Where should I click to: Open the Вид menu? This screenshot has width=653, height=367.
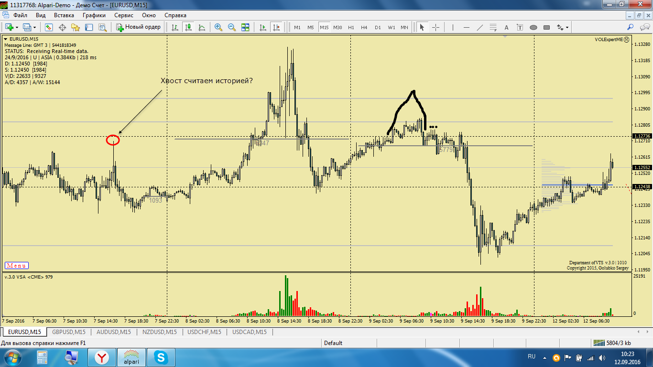coord(41,15)
